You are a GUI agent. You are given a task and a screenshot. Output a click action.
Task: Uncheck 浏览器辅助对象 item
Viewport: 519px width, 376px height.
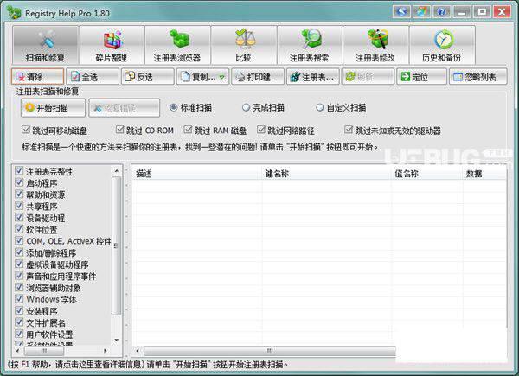pyautogui.click(x=19, y=287)
